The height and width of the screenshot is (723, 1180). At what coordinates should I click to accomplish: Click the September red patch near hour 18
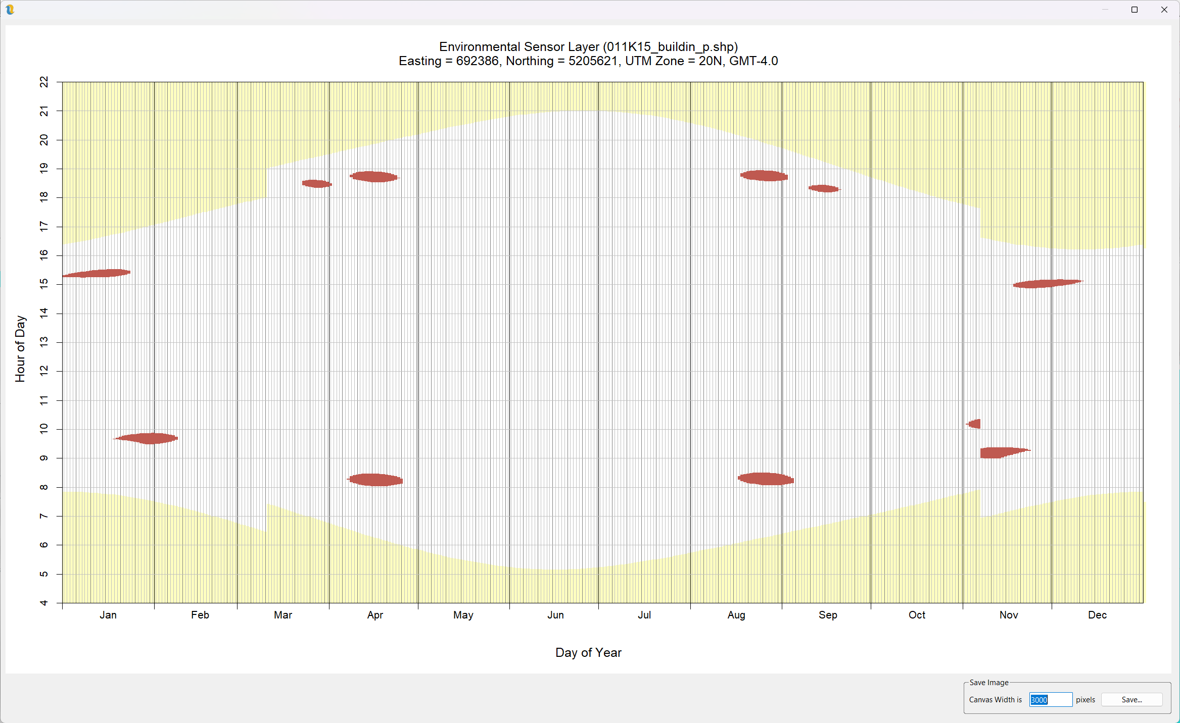tap(824, 188)
